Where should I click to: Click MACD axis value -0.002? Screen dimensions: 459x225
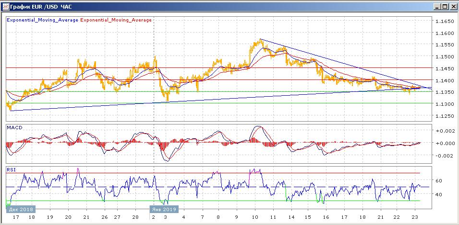click(x=445, y=156)
